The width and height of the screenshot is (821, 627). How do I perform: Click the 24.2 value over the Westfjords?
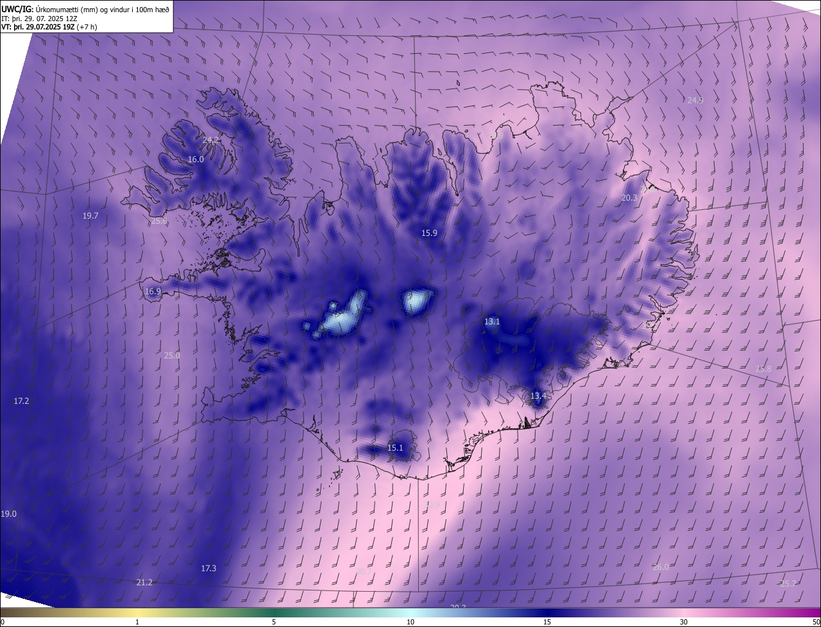210,140
